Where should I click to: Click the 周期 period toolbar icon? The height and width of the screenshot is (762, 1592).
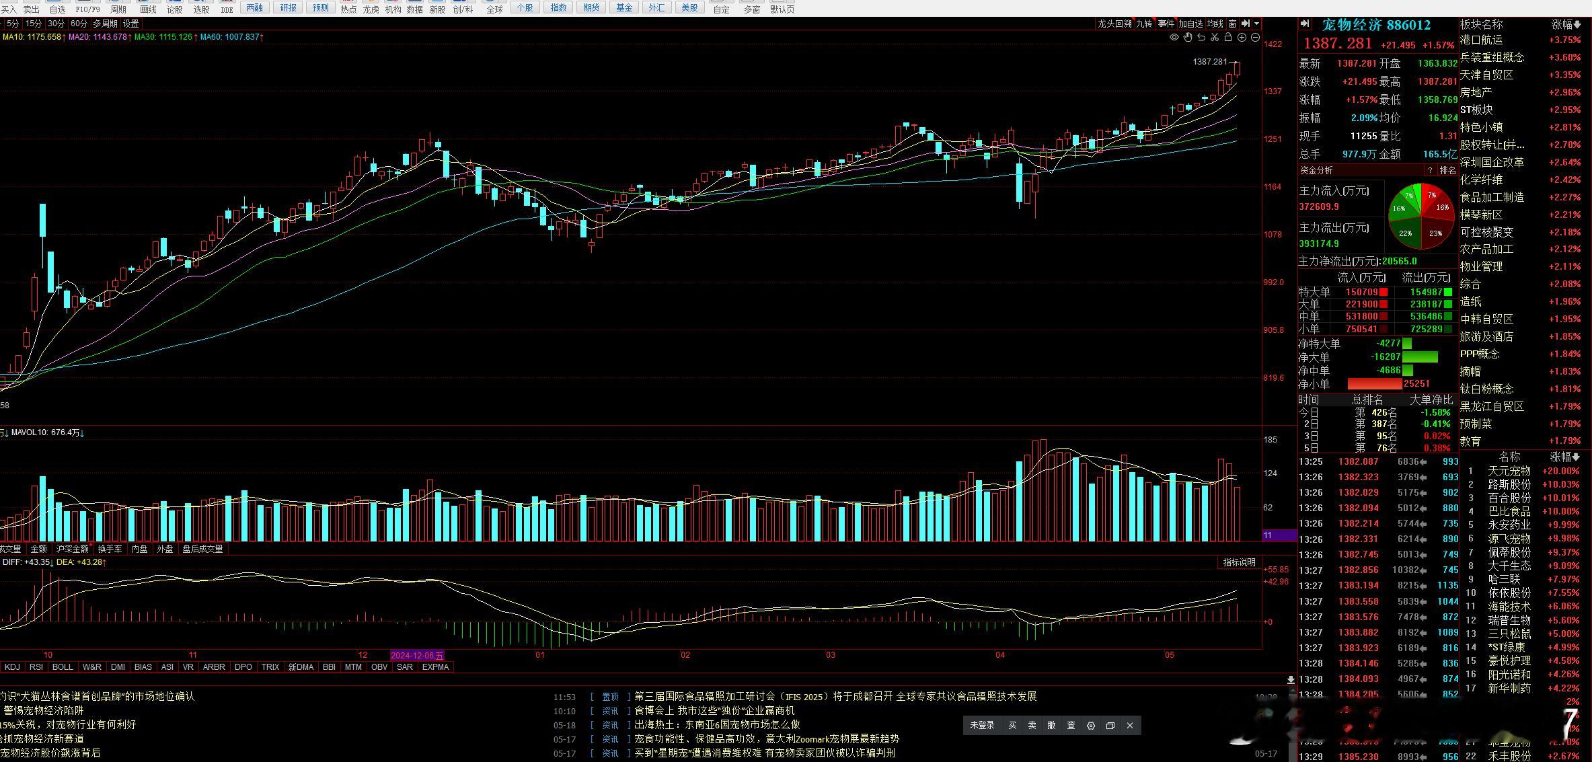pyautogui.click(x=118, y=7)
